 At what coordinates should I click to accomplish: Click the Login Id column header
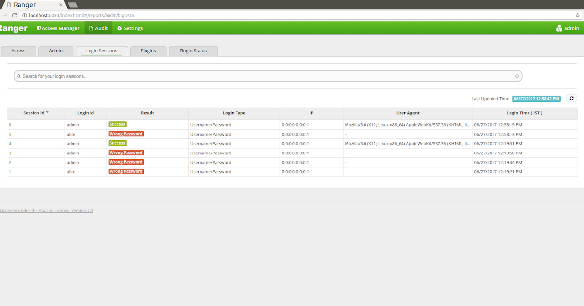86,113
